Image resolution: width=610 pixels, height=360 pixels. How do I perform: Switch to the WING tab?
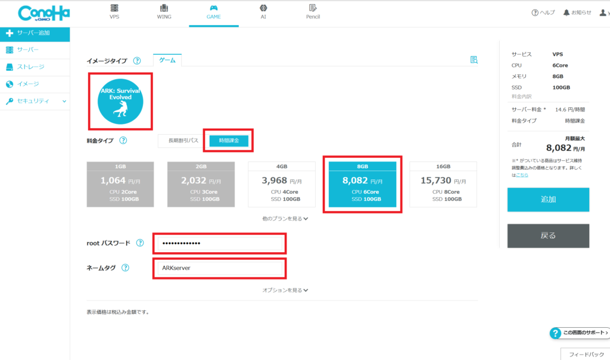pos(164,12)
